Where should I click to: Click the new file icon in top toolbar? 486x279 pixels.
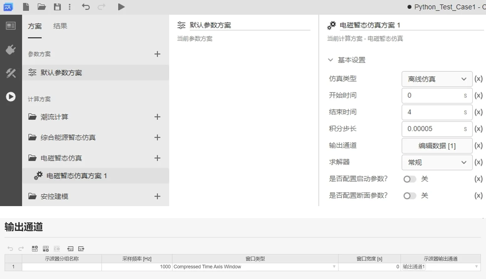pyautogui.click(x=26, y=7)
